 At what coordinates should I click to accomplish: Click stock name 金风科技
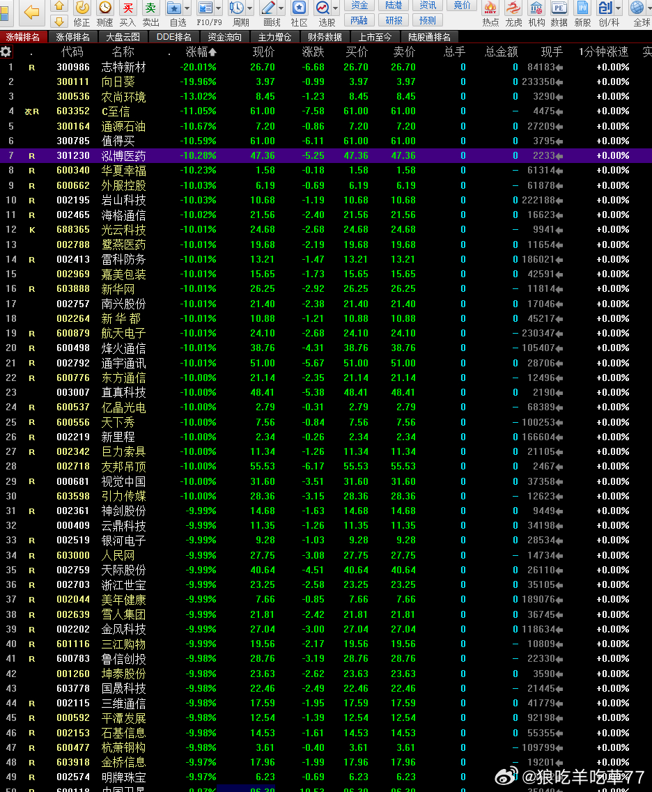click(124, 630)
